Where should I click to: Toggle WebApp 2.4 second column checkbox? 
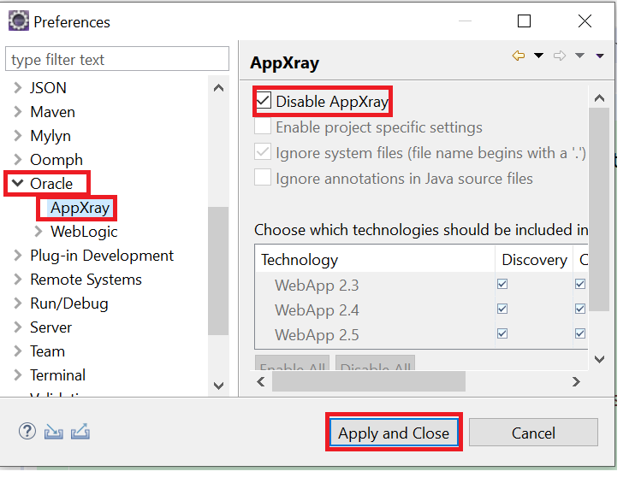(x=580, y=309)
